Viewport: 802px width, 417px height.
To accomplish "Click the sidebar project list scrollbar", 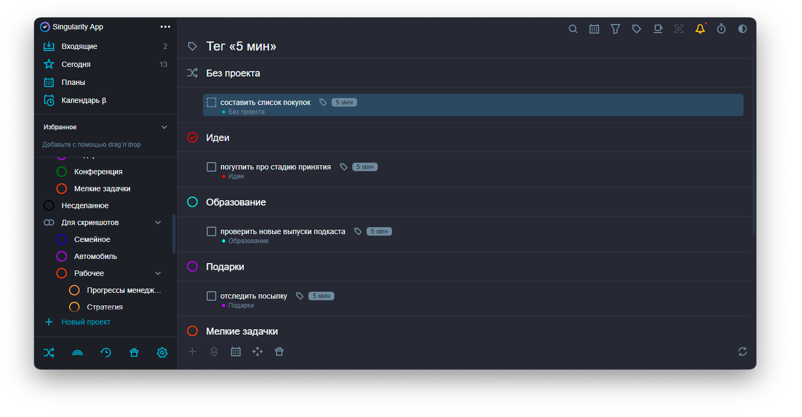I will click(x=174, y=234).
